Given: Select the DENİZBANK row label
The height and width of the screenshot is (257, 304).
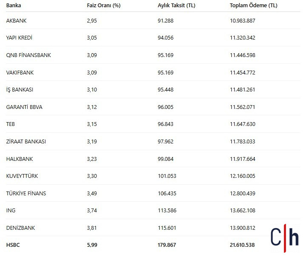Looking at the screenshot, I should 20,228.
